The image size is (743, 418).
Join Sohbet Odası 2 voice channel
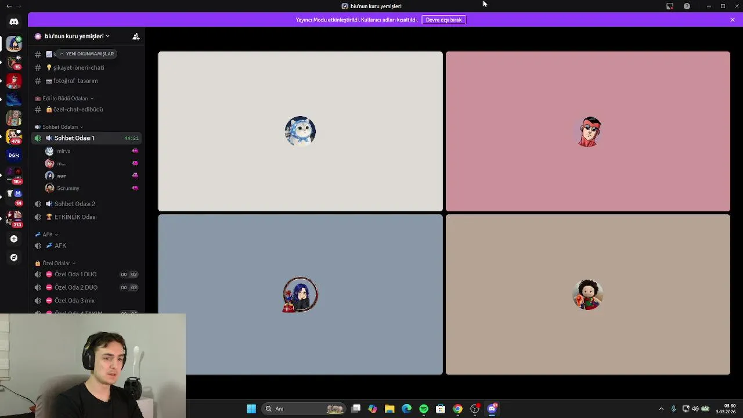tap(86, 204)
